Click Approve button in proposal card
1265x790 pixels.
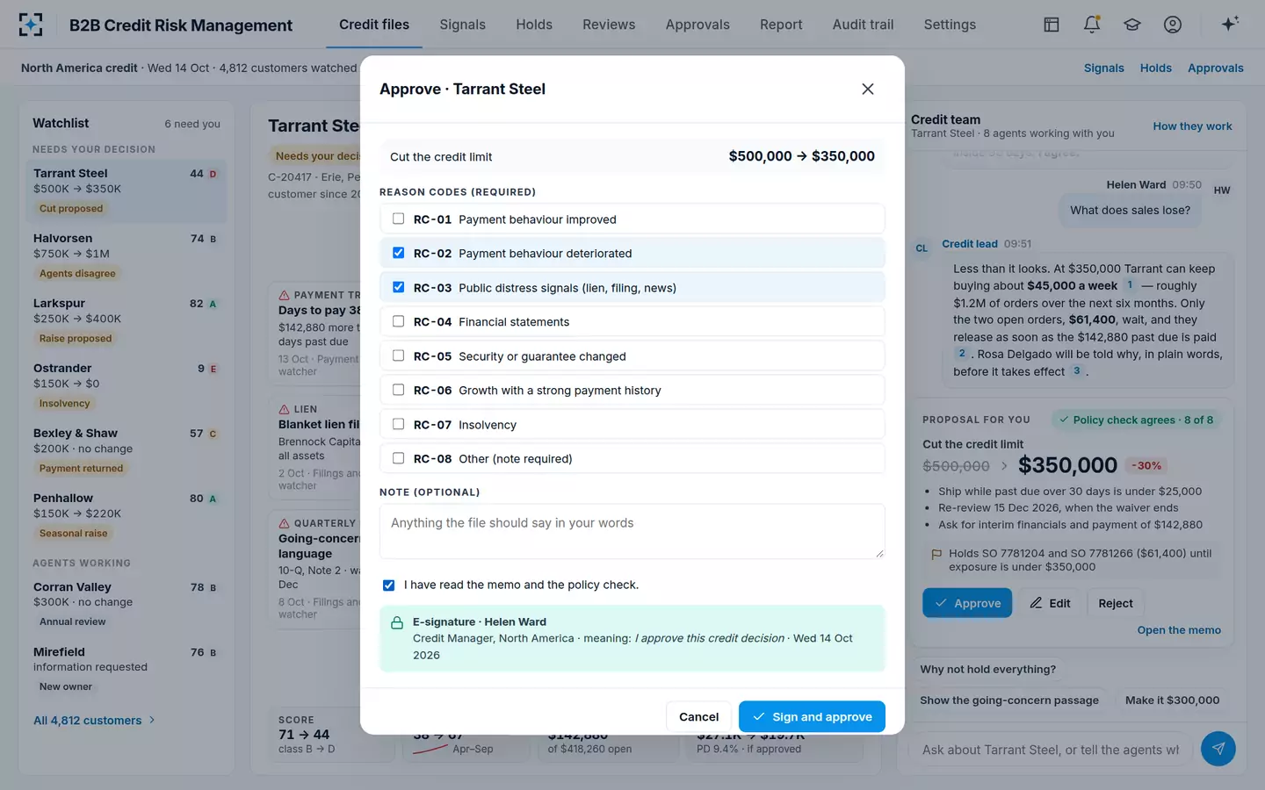coord(967,603)
